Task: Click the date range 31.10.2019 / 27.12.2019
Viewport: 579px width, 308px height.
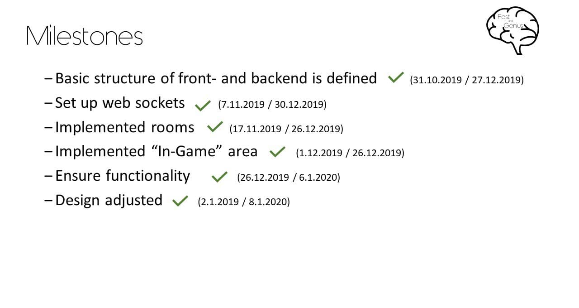Action: click(467, 80)
